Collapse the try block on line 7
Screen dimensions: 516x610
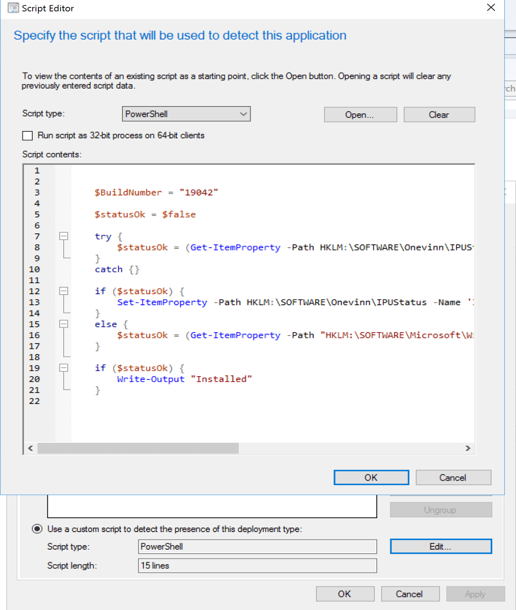pos(64,236)
